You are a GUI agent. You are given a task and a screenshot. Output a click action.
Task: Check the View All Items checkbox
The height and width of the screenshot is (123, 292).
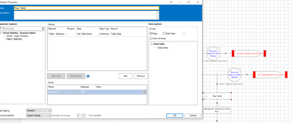point(151,38)
